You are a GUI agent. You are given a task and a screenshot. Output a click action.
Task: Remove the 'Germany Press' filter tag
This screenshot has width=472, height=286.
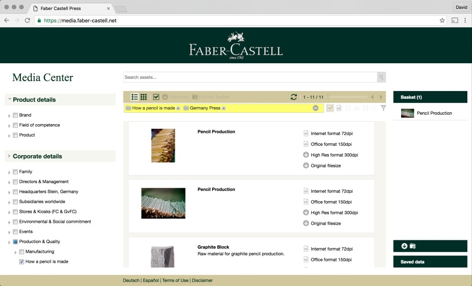click(223, 108)
